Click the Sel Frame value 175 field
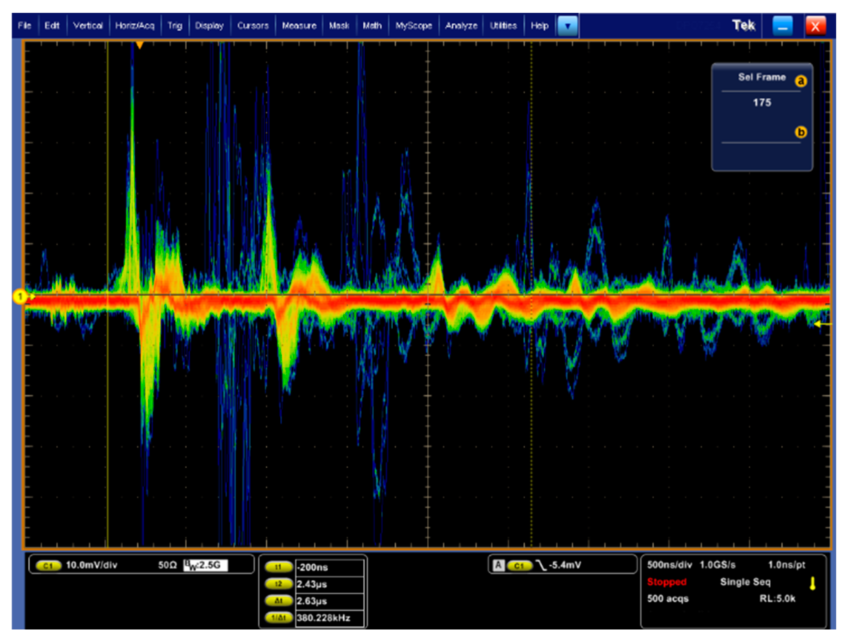 tap(762, 103)
